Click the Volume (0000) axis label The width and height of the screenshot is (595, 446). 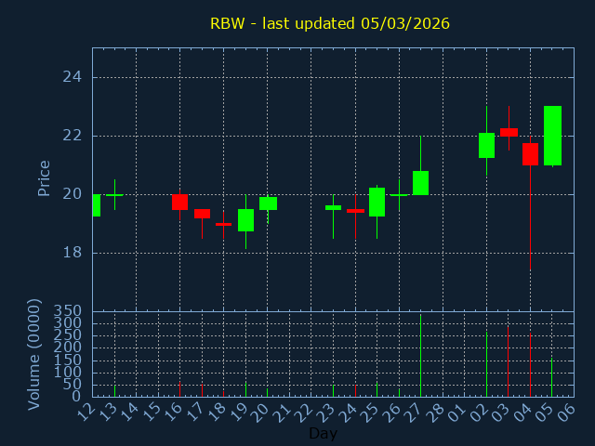(x=34, y=354)
